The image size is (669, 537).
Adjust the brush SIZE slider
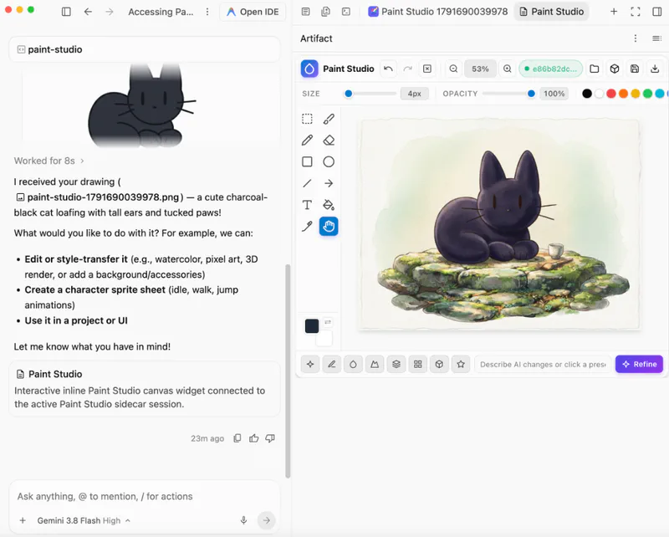point(370,94)
